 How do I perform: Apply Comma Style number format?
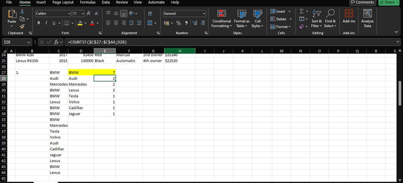[186, 23]
